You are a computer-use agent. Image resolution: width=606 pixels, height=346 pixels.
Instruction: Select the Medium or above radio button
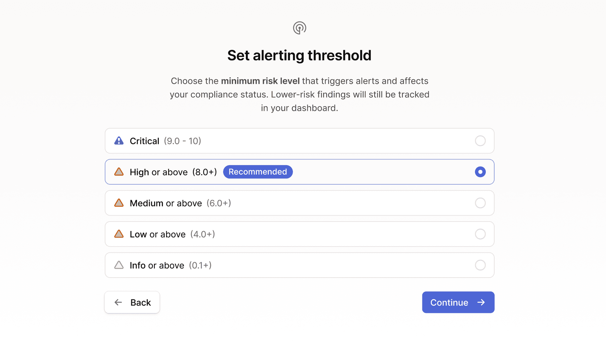tap(480, 203)
